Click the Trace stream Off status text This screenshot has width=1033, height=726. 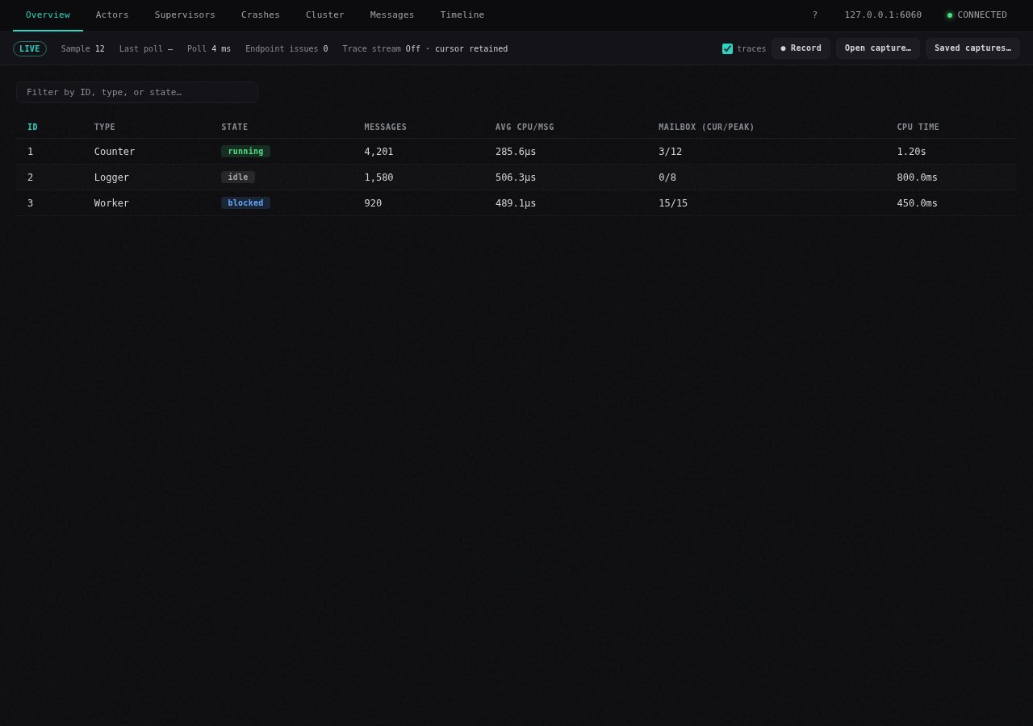coord(425,49)
